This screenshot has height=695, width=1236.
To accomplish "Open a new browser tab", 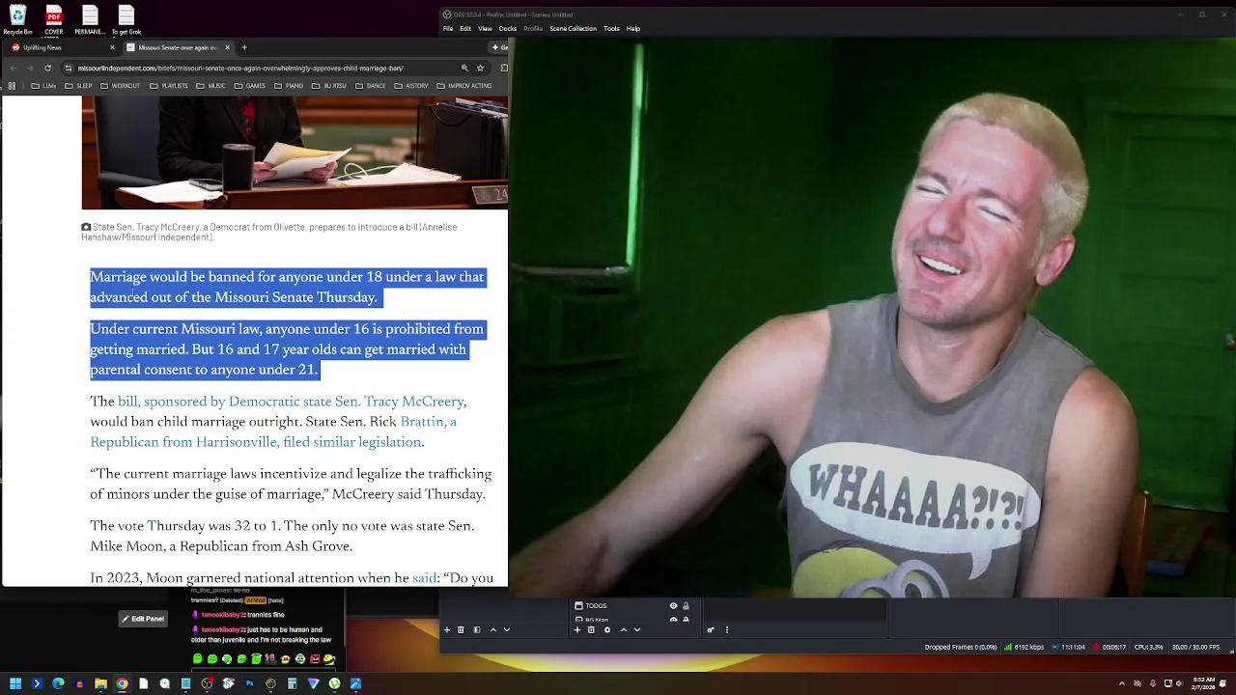I will [x=244, y=47].
